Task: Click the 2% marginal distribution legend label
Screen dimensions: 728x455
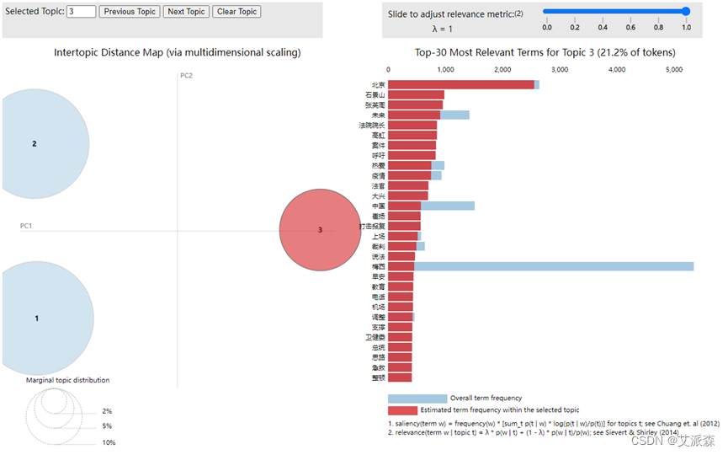Action: tap(107, 411)
